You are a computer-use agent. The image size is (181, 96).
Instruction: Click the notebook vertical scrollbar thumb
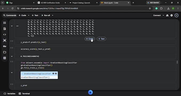pyautogui.click(x=177, y=62)
